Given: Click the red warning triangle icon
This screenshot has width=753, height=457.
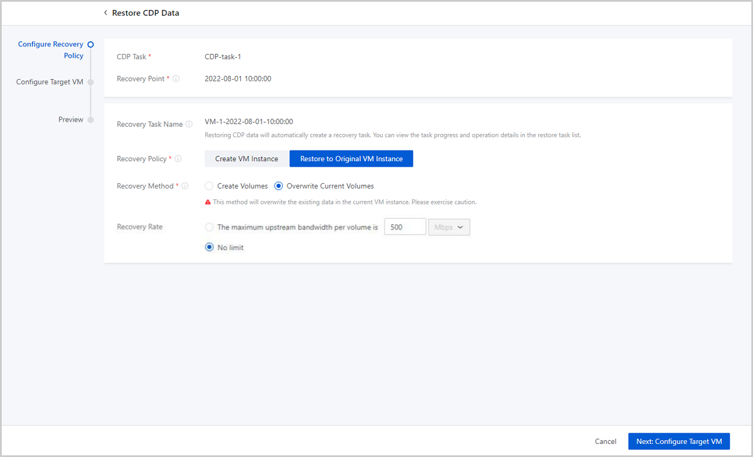Looking at the screenshot, I should point(208,202).
